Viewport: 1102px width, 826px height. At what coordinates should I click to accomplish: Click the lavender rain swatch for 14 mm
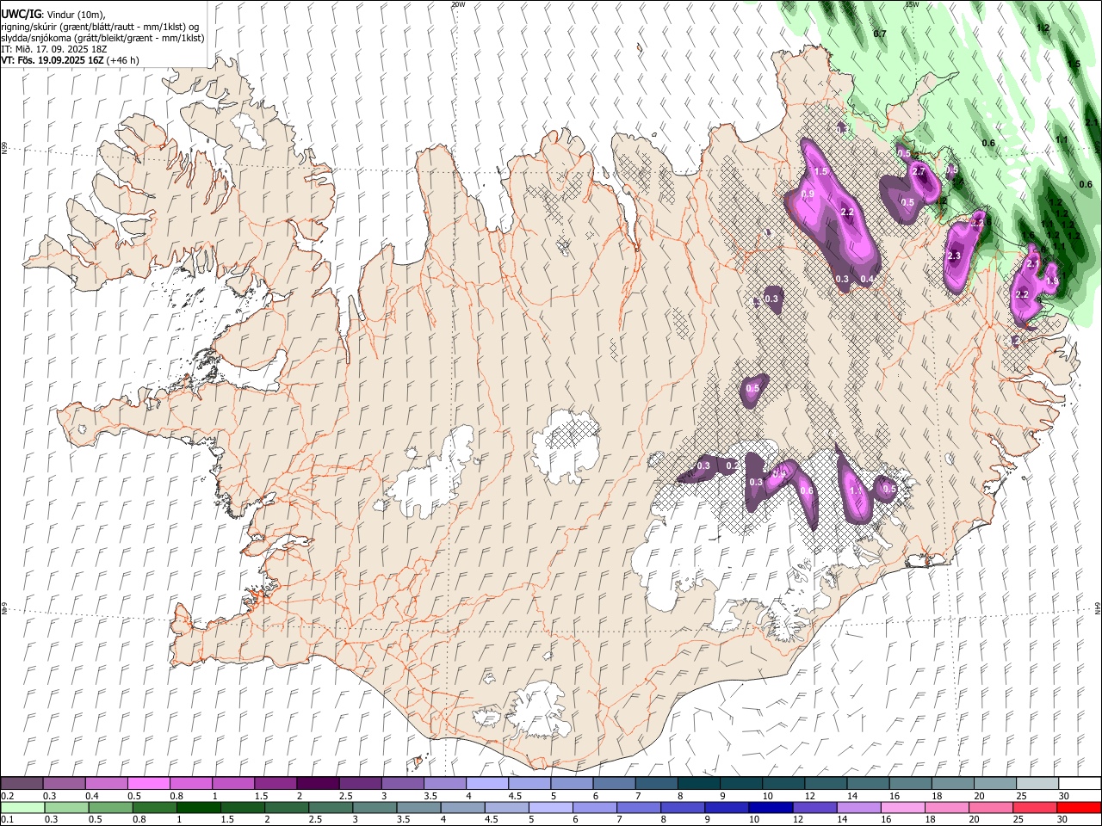857,808
